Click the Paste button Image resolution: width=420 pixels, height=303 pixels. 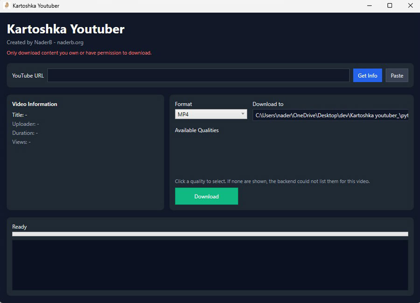tap(397, 75)
